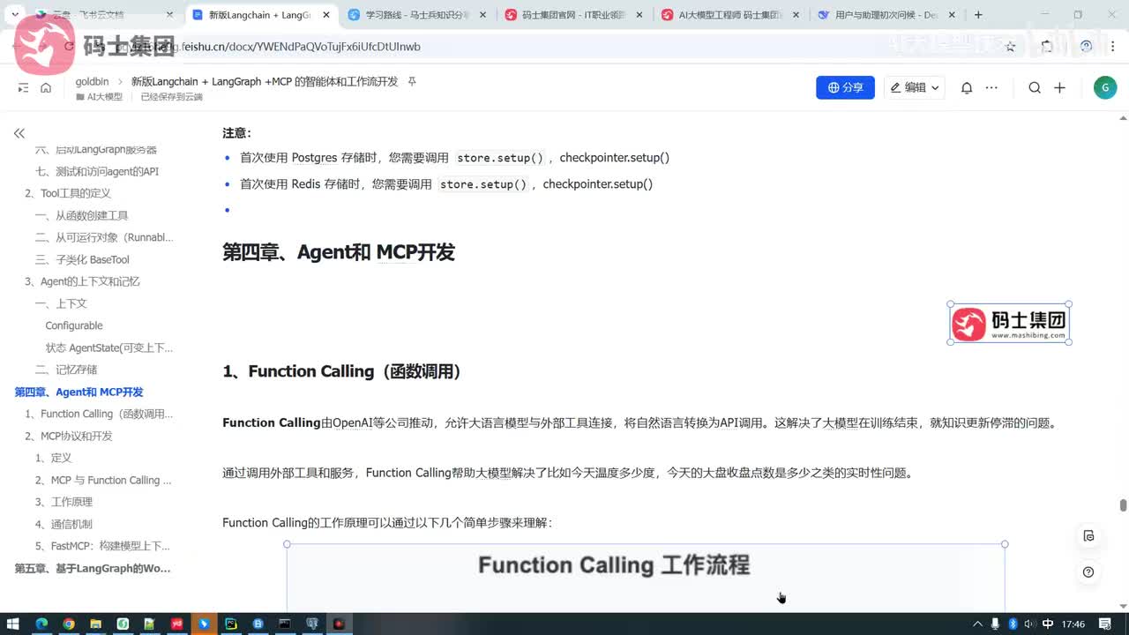Click the volume speaker tray icon
This screenshot has width=1129, height=635.
[1030, 624]
